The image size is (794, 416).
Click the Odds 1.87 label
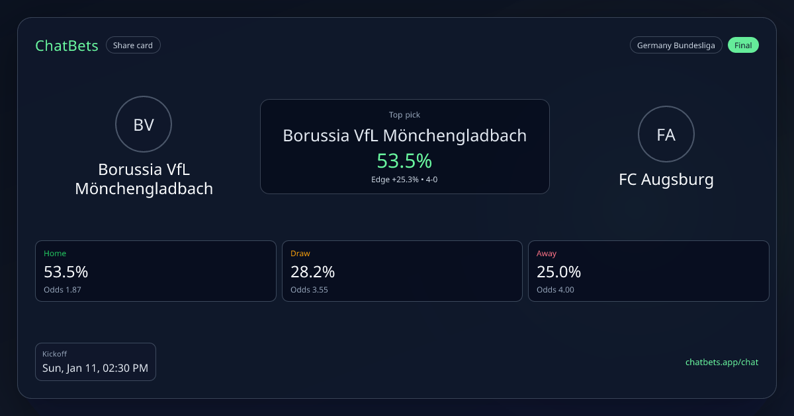pos(62,290)
